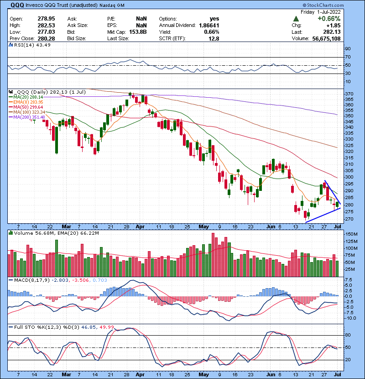Image resolution: width=365 pixels, height=379 pixels.
Task: Click the MACD(8,17,9) indicator label
Action: point(32,280)
